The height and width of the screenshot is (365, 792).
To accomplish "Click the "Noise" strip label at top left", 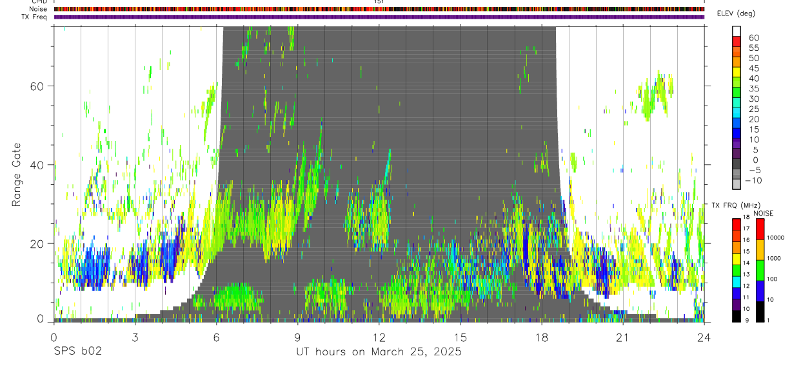I will pyautogui.click(x=39, y=9).
